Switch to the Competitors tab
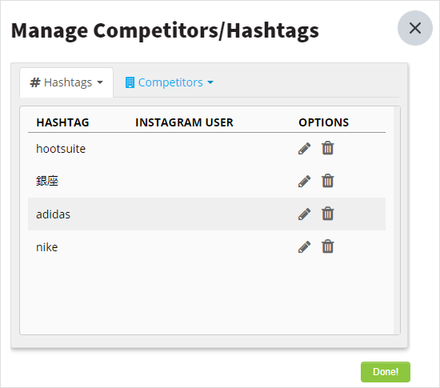Screen dimensions: 440x388 170,82
